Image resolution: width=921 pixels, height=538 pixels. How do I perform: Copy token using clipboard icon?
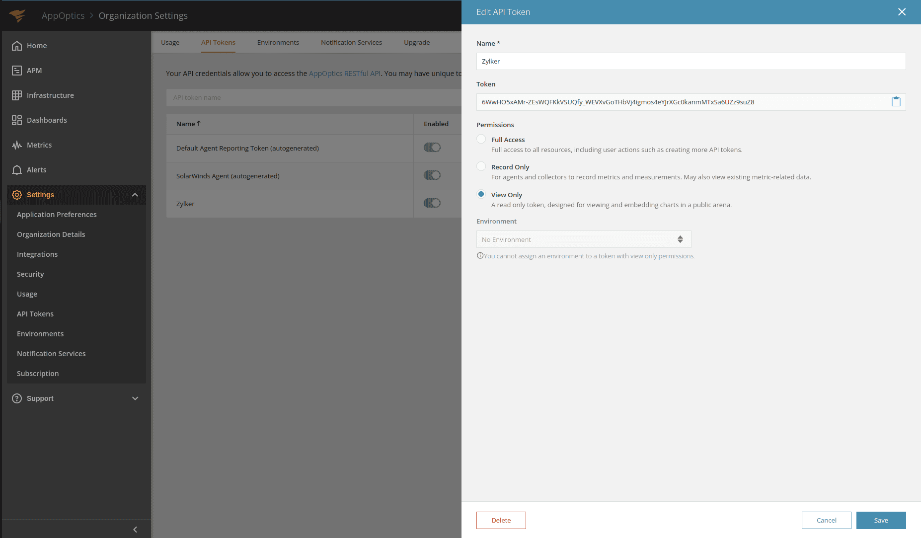(896, 102)
